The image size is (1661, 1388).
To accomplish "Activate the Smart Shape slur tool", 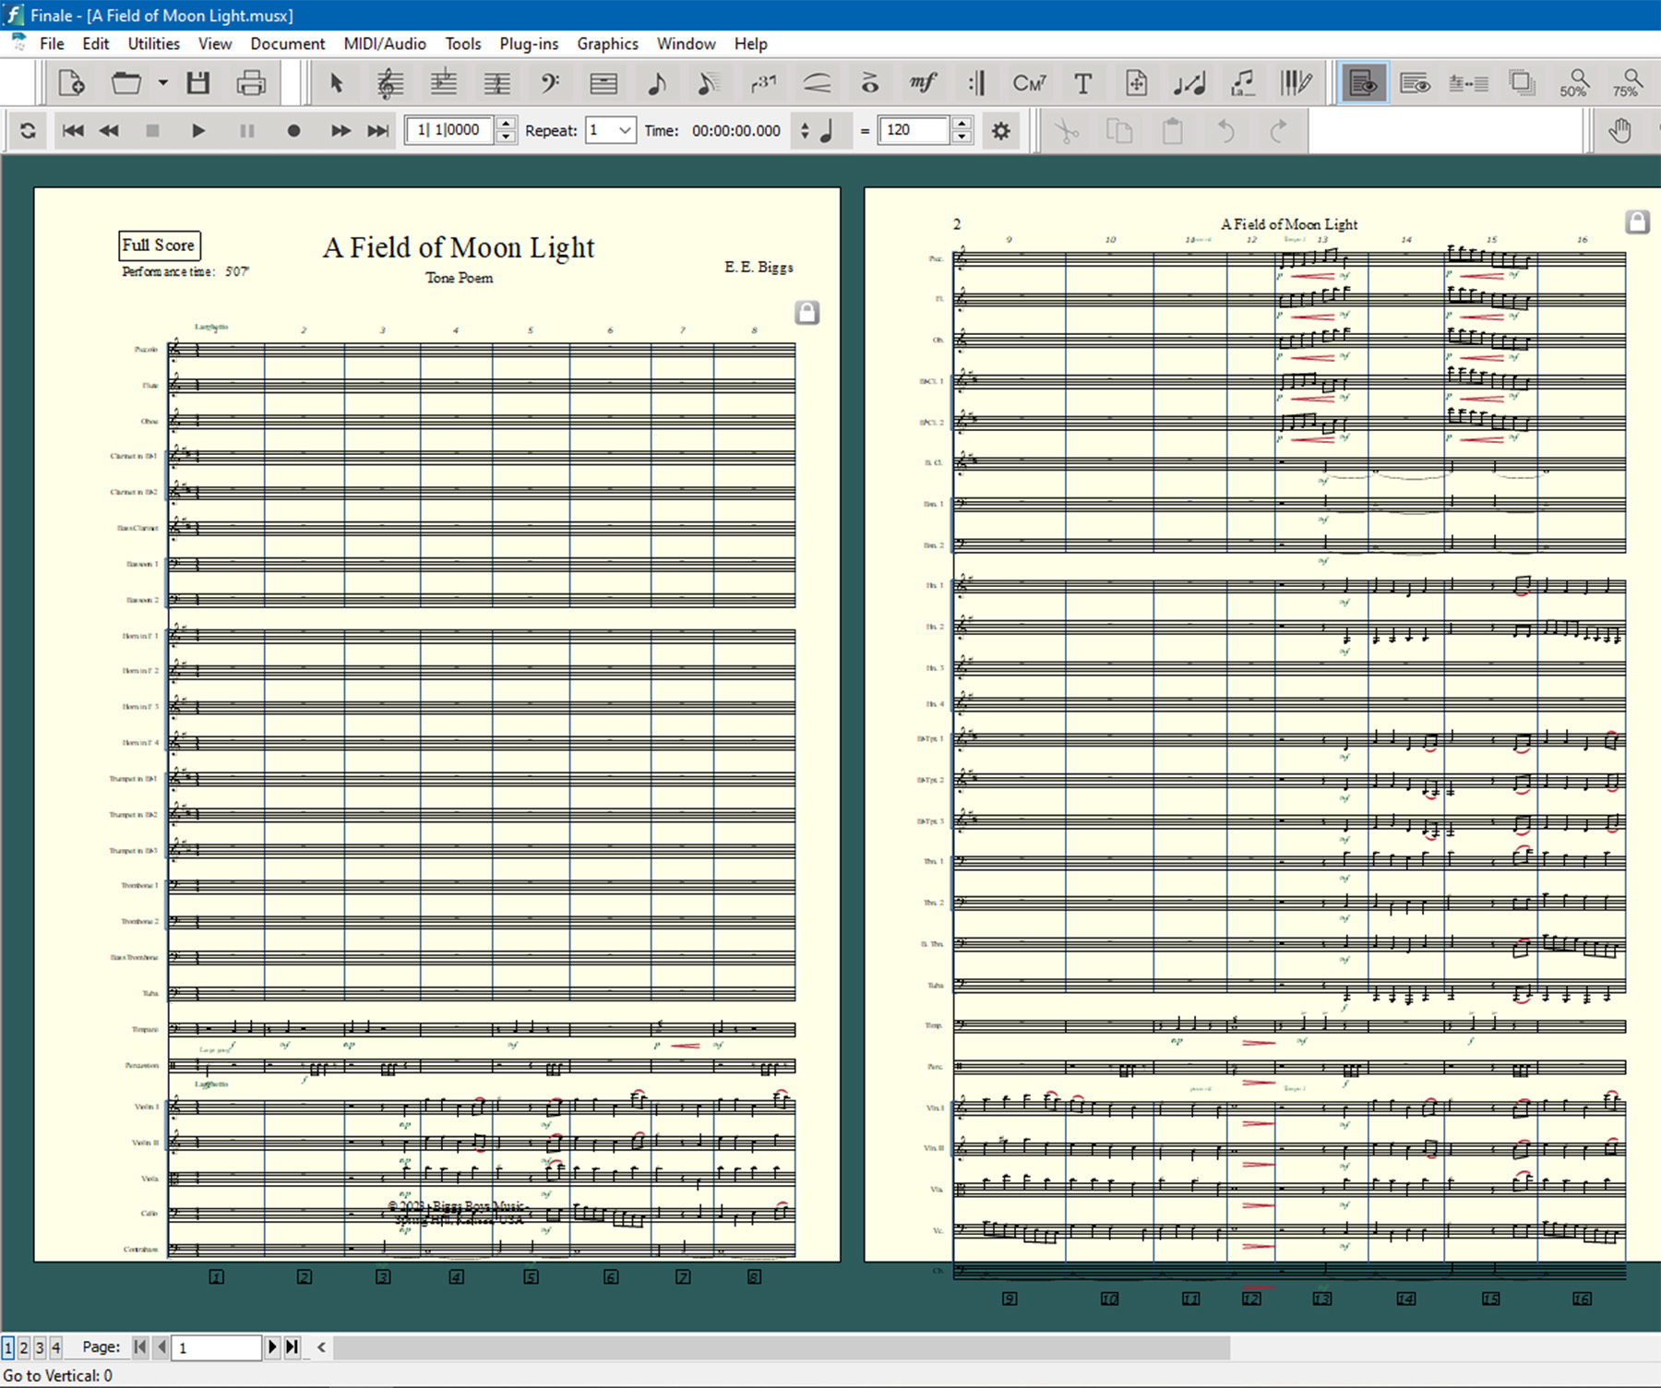I will (x=817, y=84).
